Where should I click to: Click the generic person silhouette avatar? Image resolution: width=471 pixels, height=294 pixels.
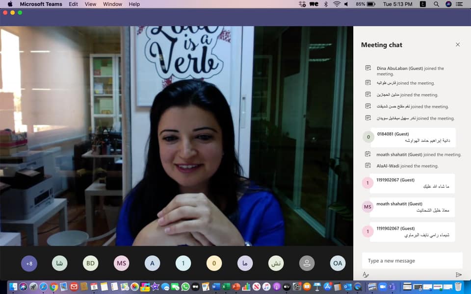307,264
